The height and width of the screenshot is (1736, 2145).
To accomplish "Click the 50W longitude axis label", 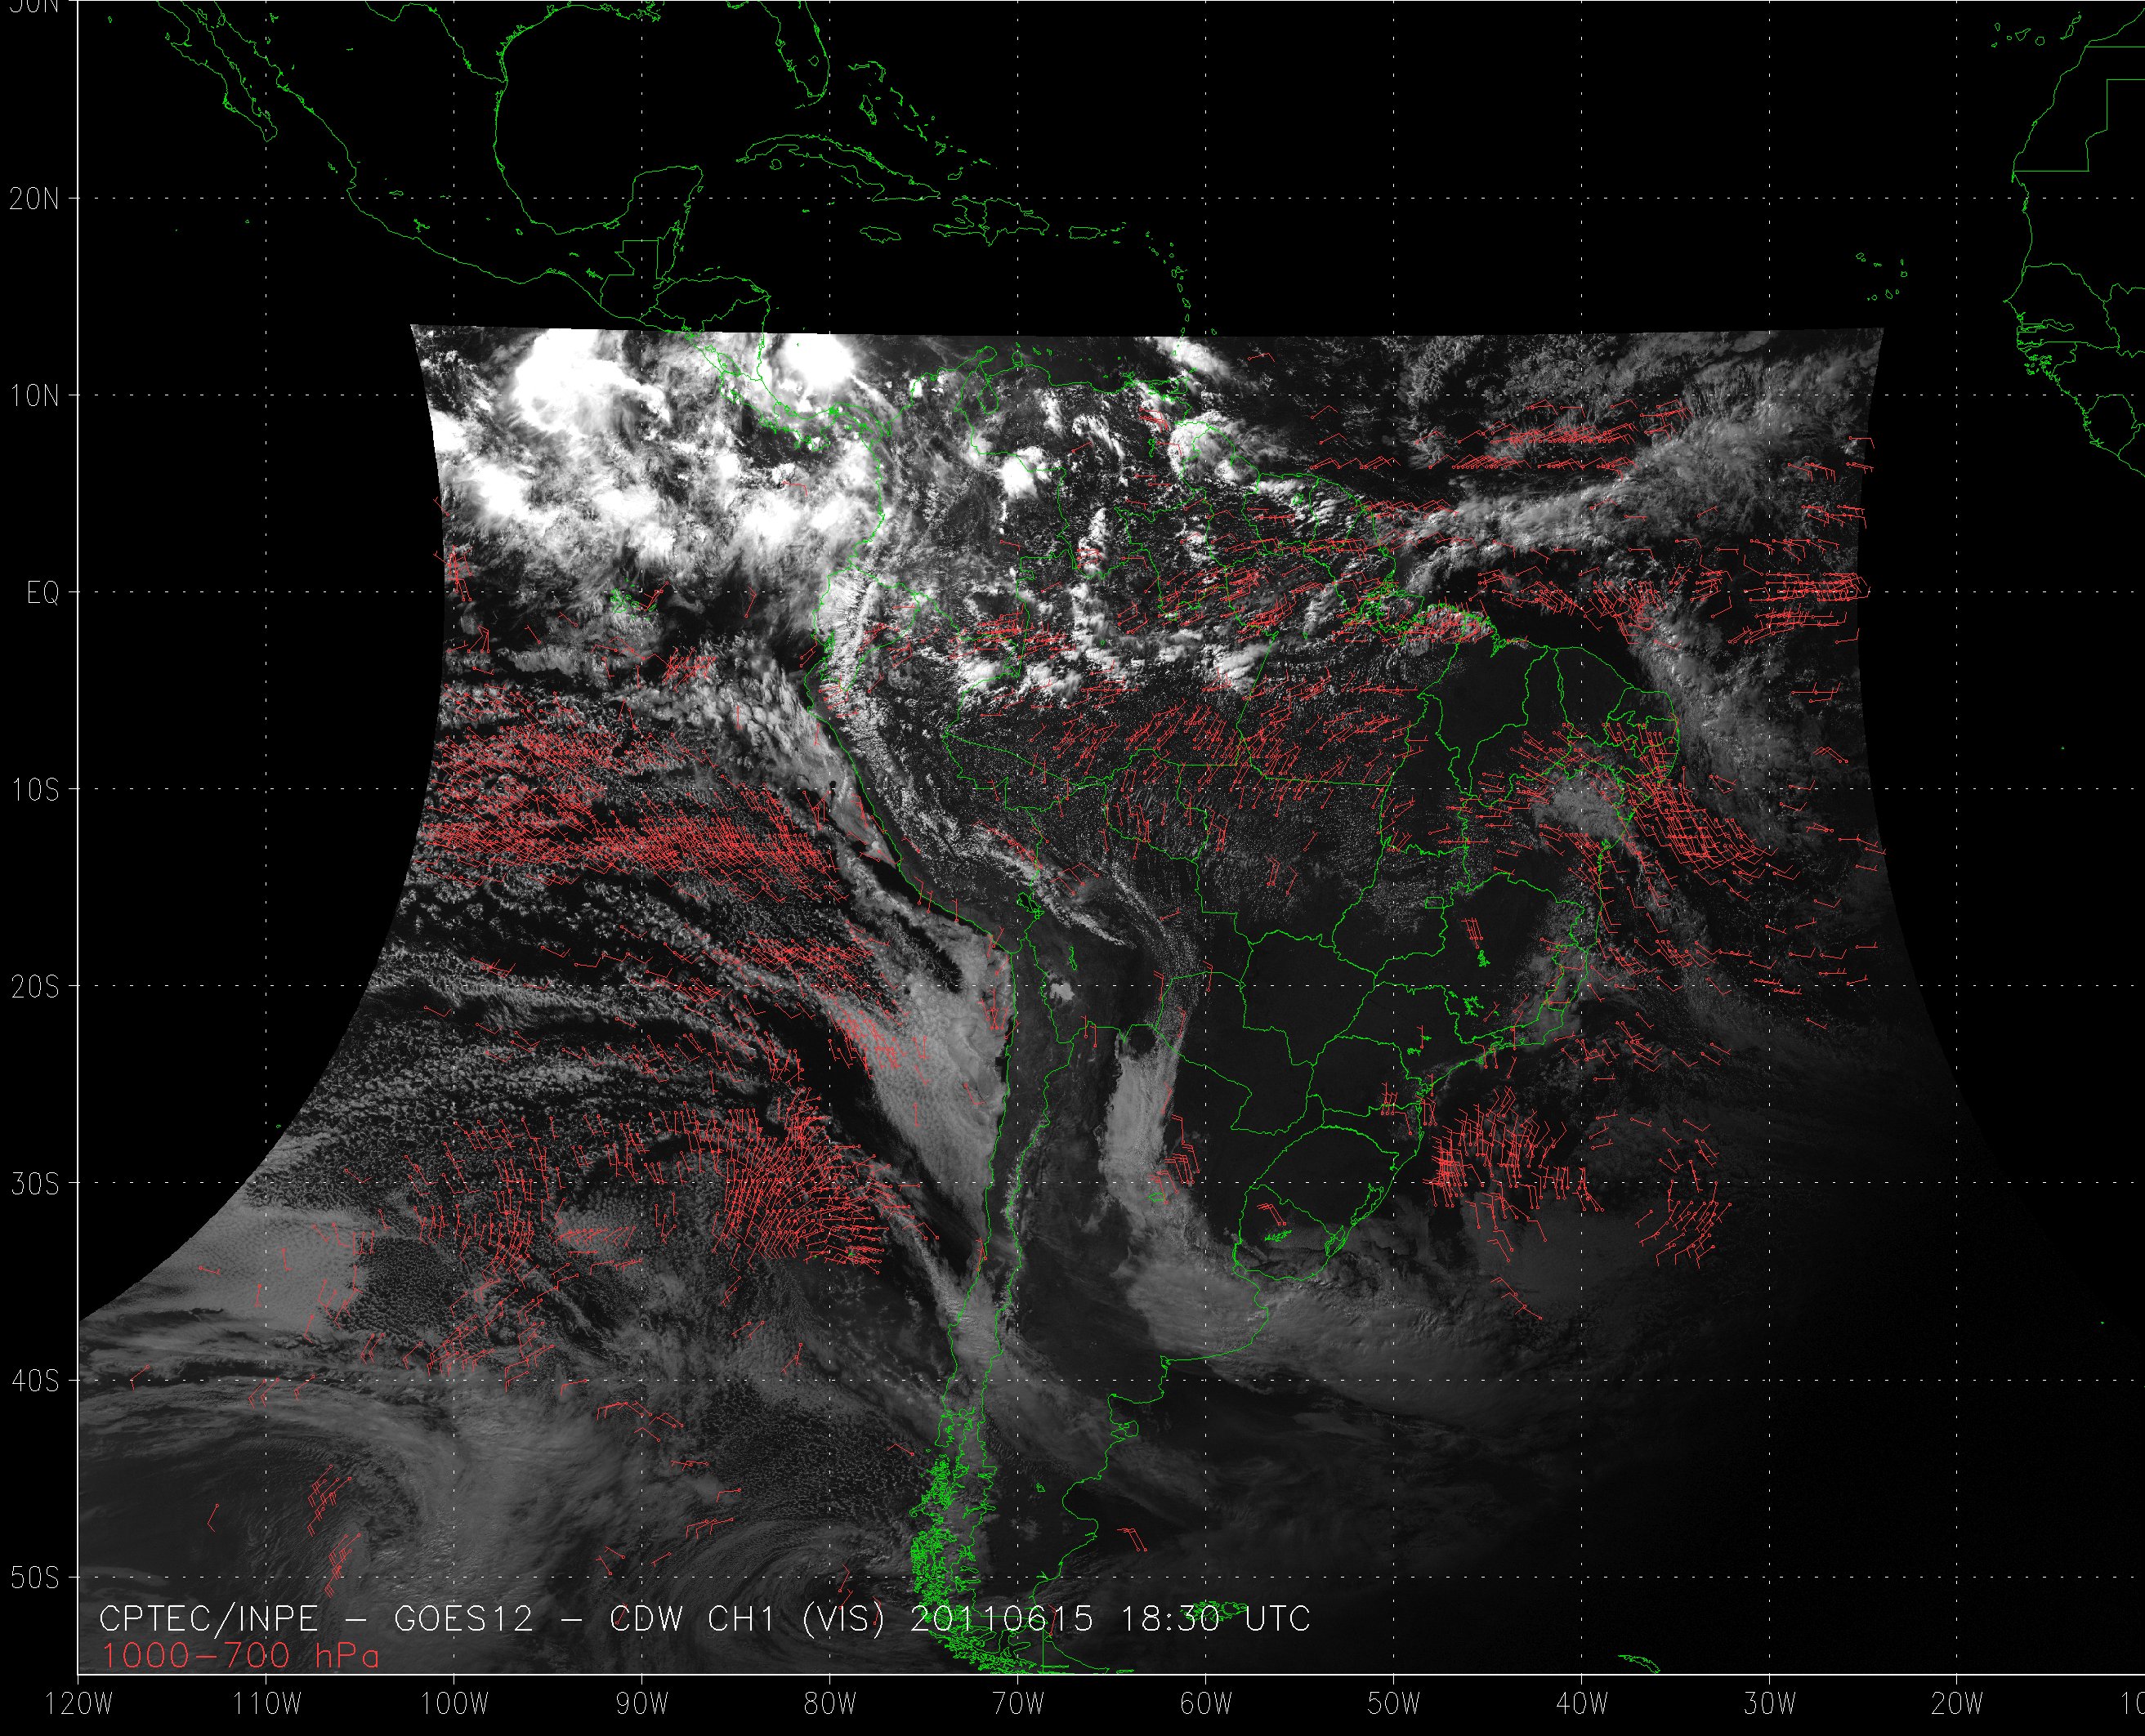I will pos(1393,1704).
